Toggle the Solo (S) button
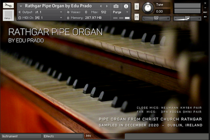This screenshot has width=210, height=140. point(137,7)
